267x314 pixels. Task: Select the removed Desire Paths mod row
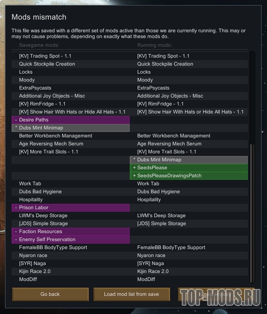pyautogui.click(x=70, y=120)
